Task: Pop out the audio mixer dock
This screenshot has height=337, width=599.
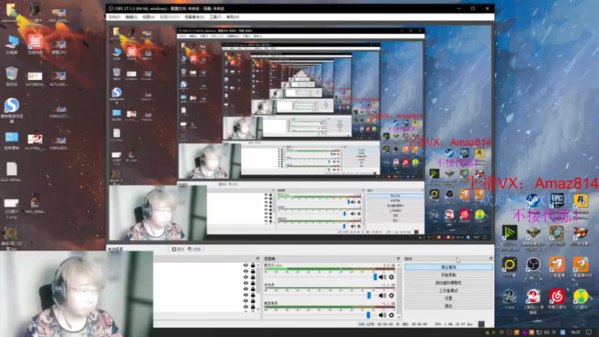Action: (x=398, y=258)
